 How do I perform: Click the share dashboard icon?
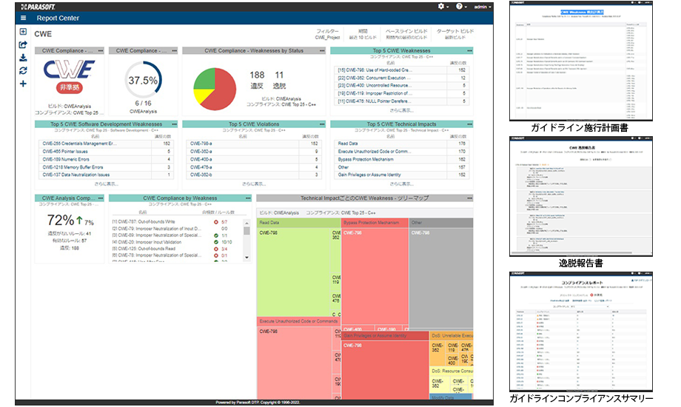tap(23, 44)
